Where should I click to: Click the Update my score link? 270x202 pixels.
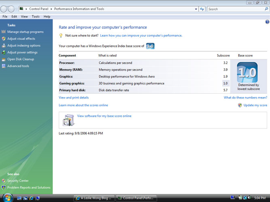(255, 105)
